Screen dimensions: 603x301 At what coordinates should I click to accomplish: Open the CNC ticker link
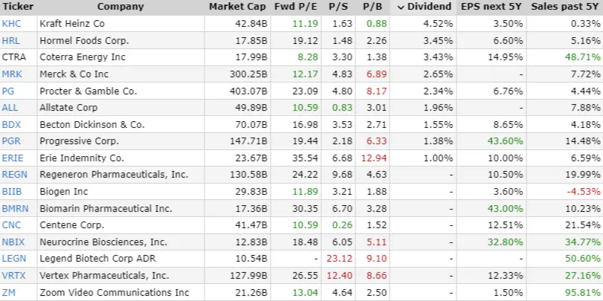tap(12, 225)
